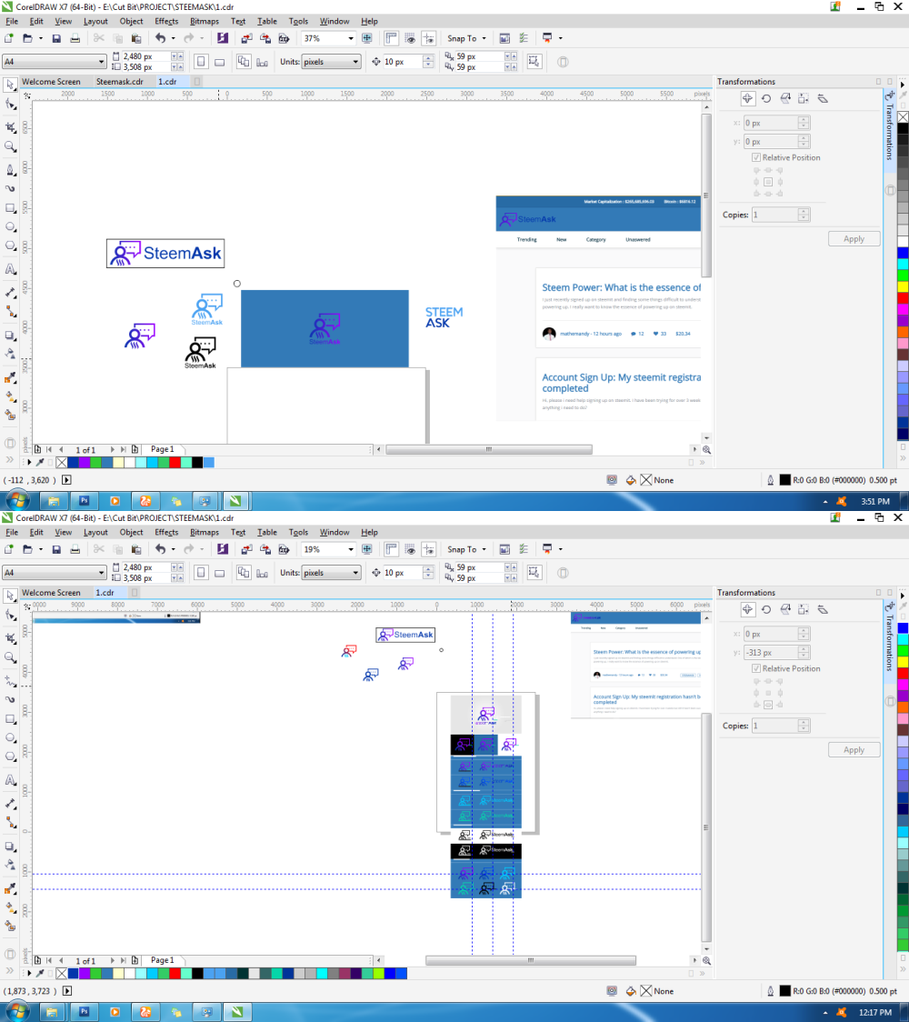Expand Open file arrow in top window
This screenshot has width=909, height=1022.
[40, 38]
